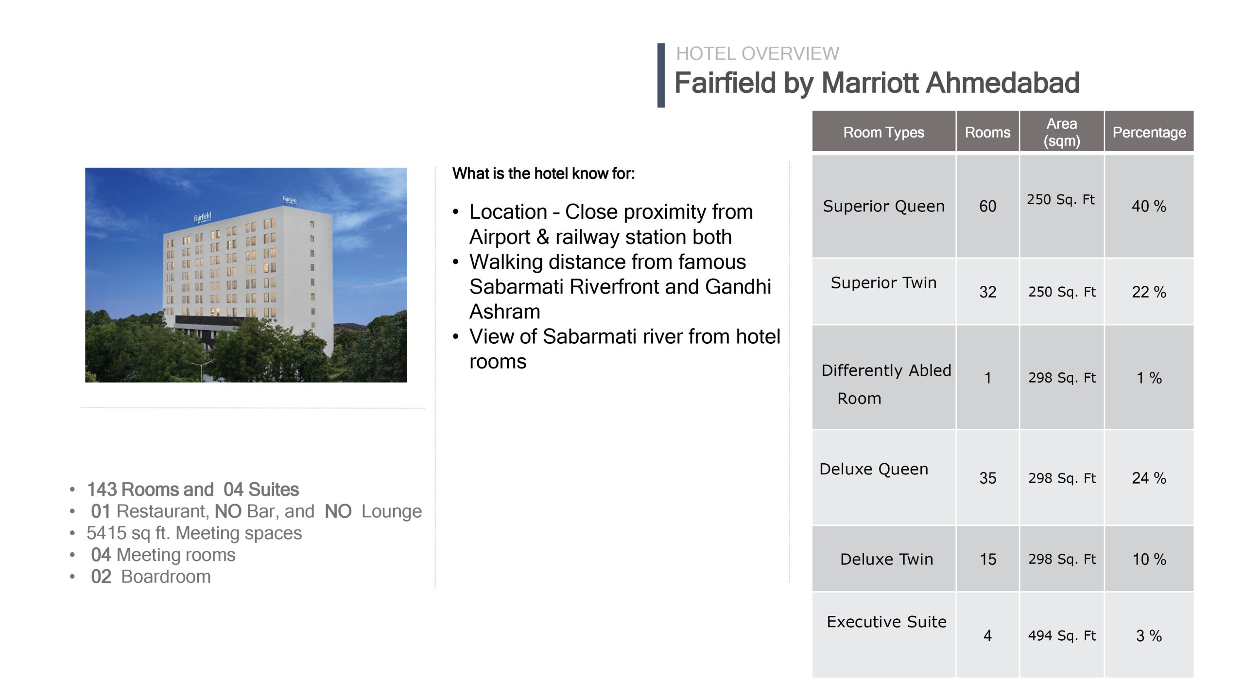
Task: Select the 02 Boardroom bullet text
Action: point(151,577)
